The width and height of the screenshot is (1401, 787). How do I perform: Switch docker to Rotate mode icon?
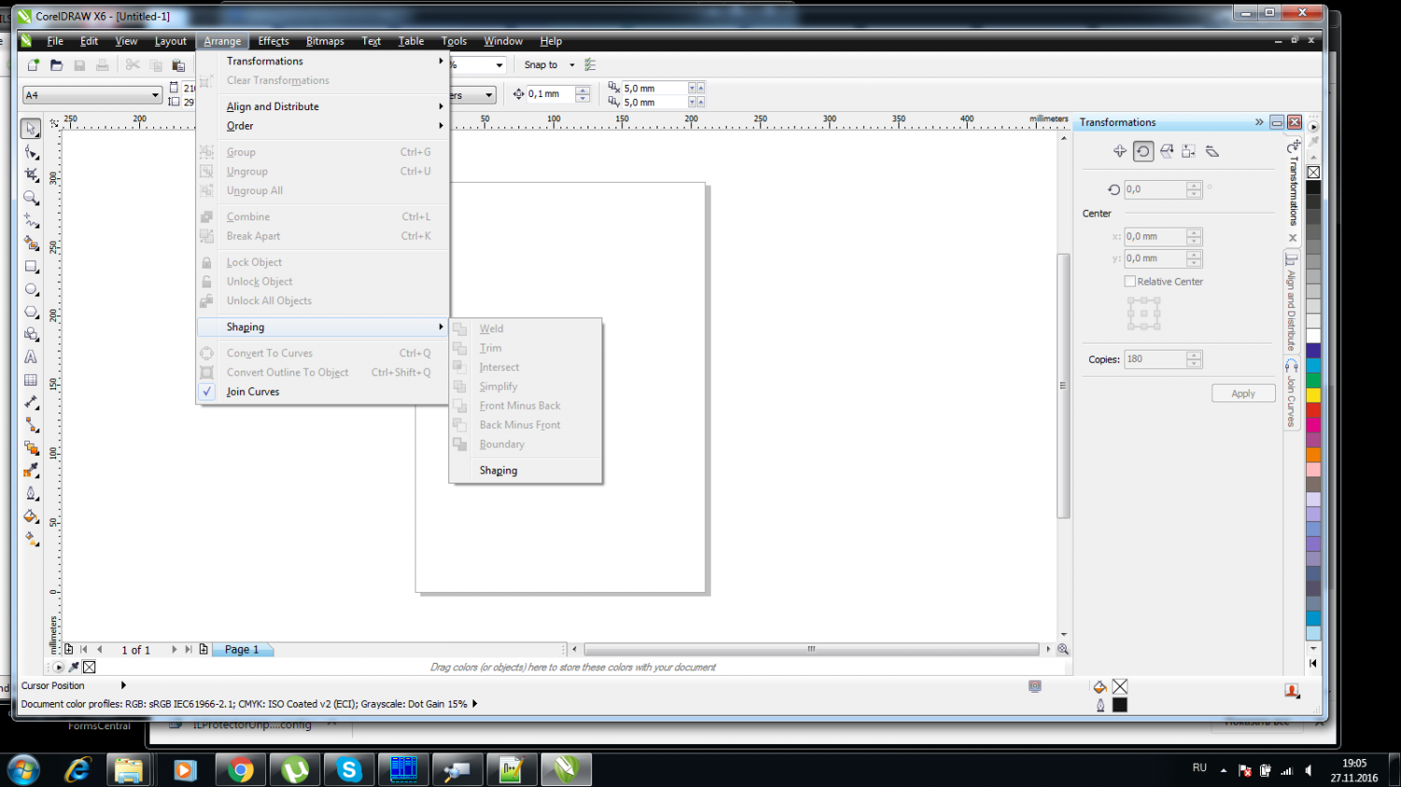[x=1143, y=151]
